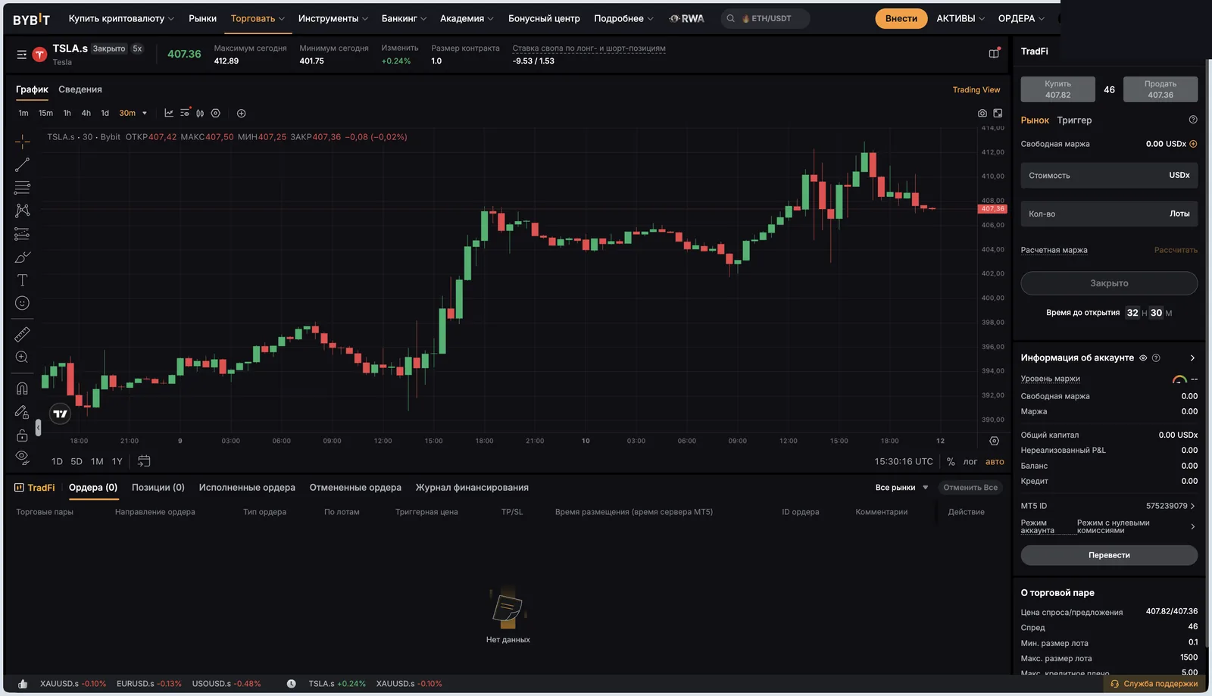Open price scale settings gear

coord(995,441)
